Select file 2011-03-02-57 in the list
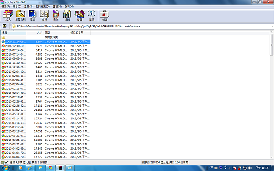Viewport: 274px width, 171px height. [46, 110]
